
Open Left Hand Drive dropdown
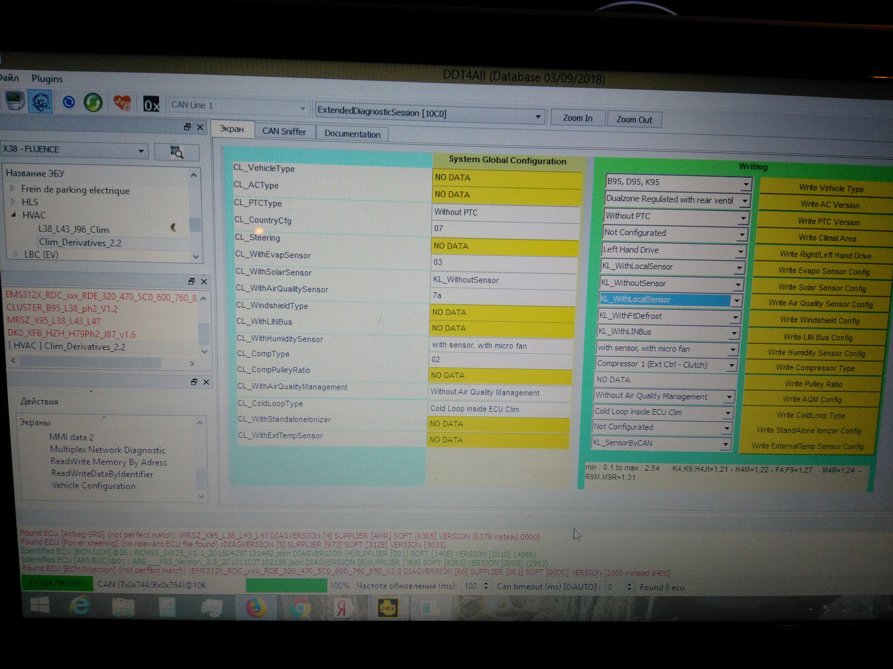coord(673,250)
